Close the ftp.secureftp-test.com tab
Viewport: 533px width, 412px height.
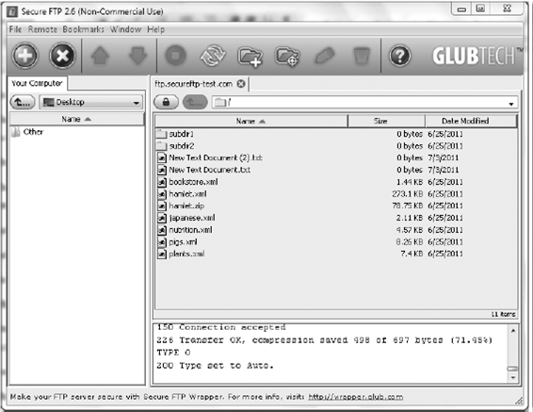tap(241, 84)
